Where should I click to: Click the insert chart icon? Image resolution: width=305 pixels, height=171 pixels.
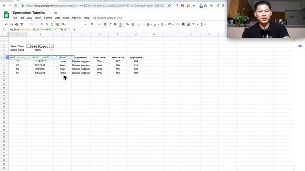188,24
